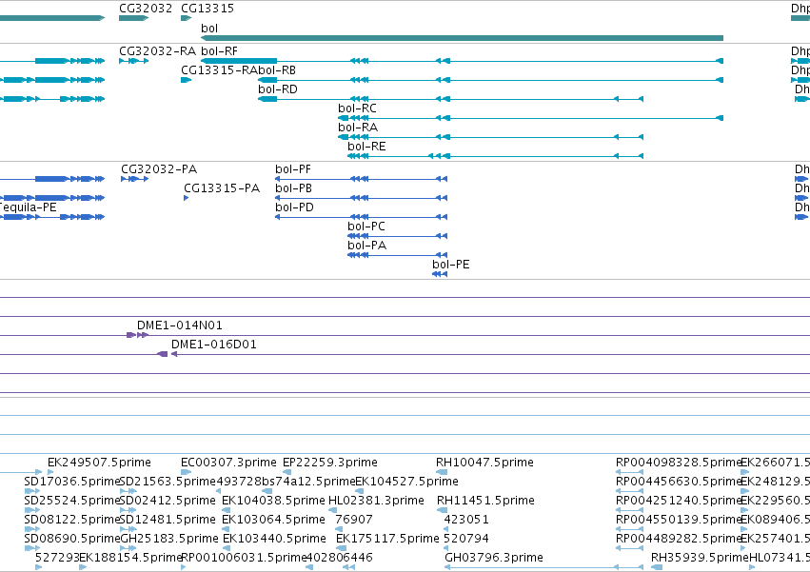Select the DME1-016D01 feature label
810x572 pixels.
click(214, 345)
